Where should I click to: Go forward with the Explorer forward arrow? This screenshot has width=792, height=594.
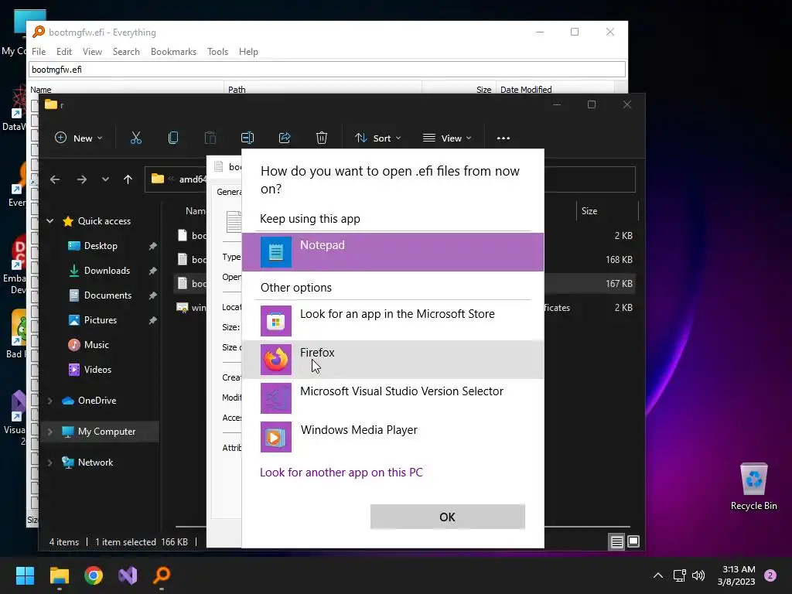click(81, 179)
